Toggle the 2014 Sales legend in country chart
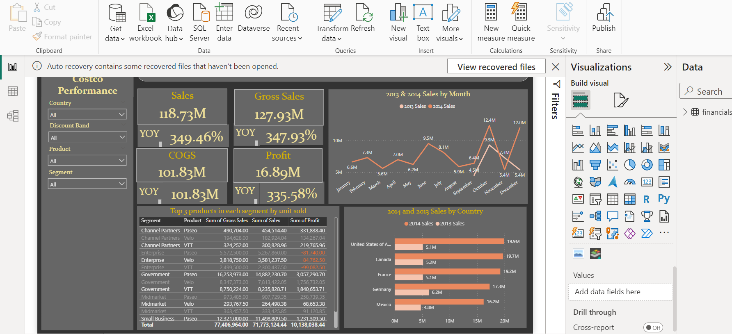Viewport: 732px width, 334px height. (419, 224)
